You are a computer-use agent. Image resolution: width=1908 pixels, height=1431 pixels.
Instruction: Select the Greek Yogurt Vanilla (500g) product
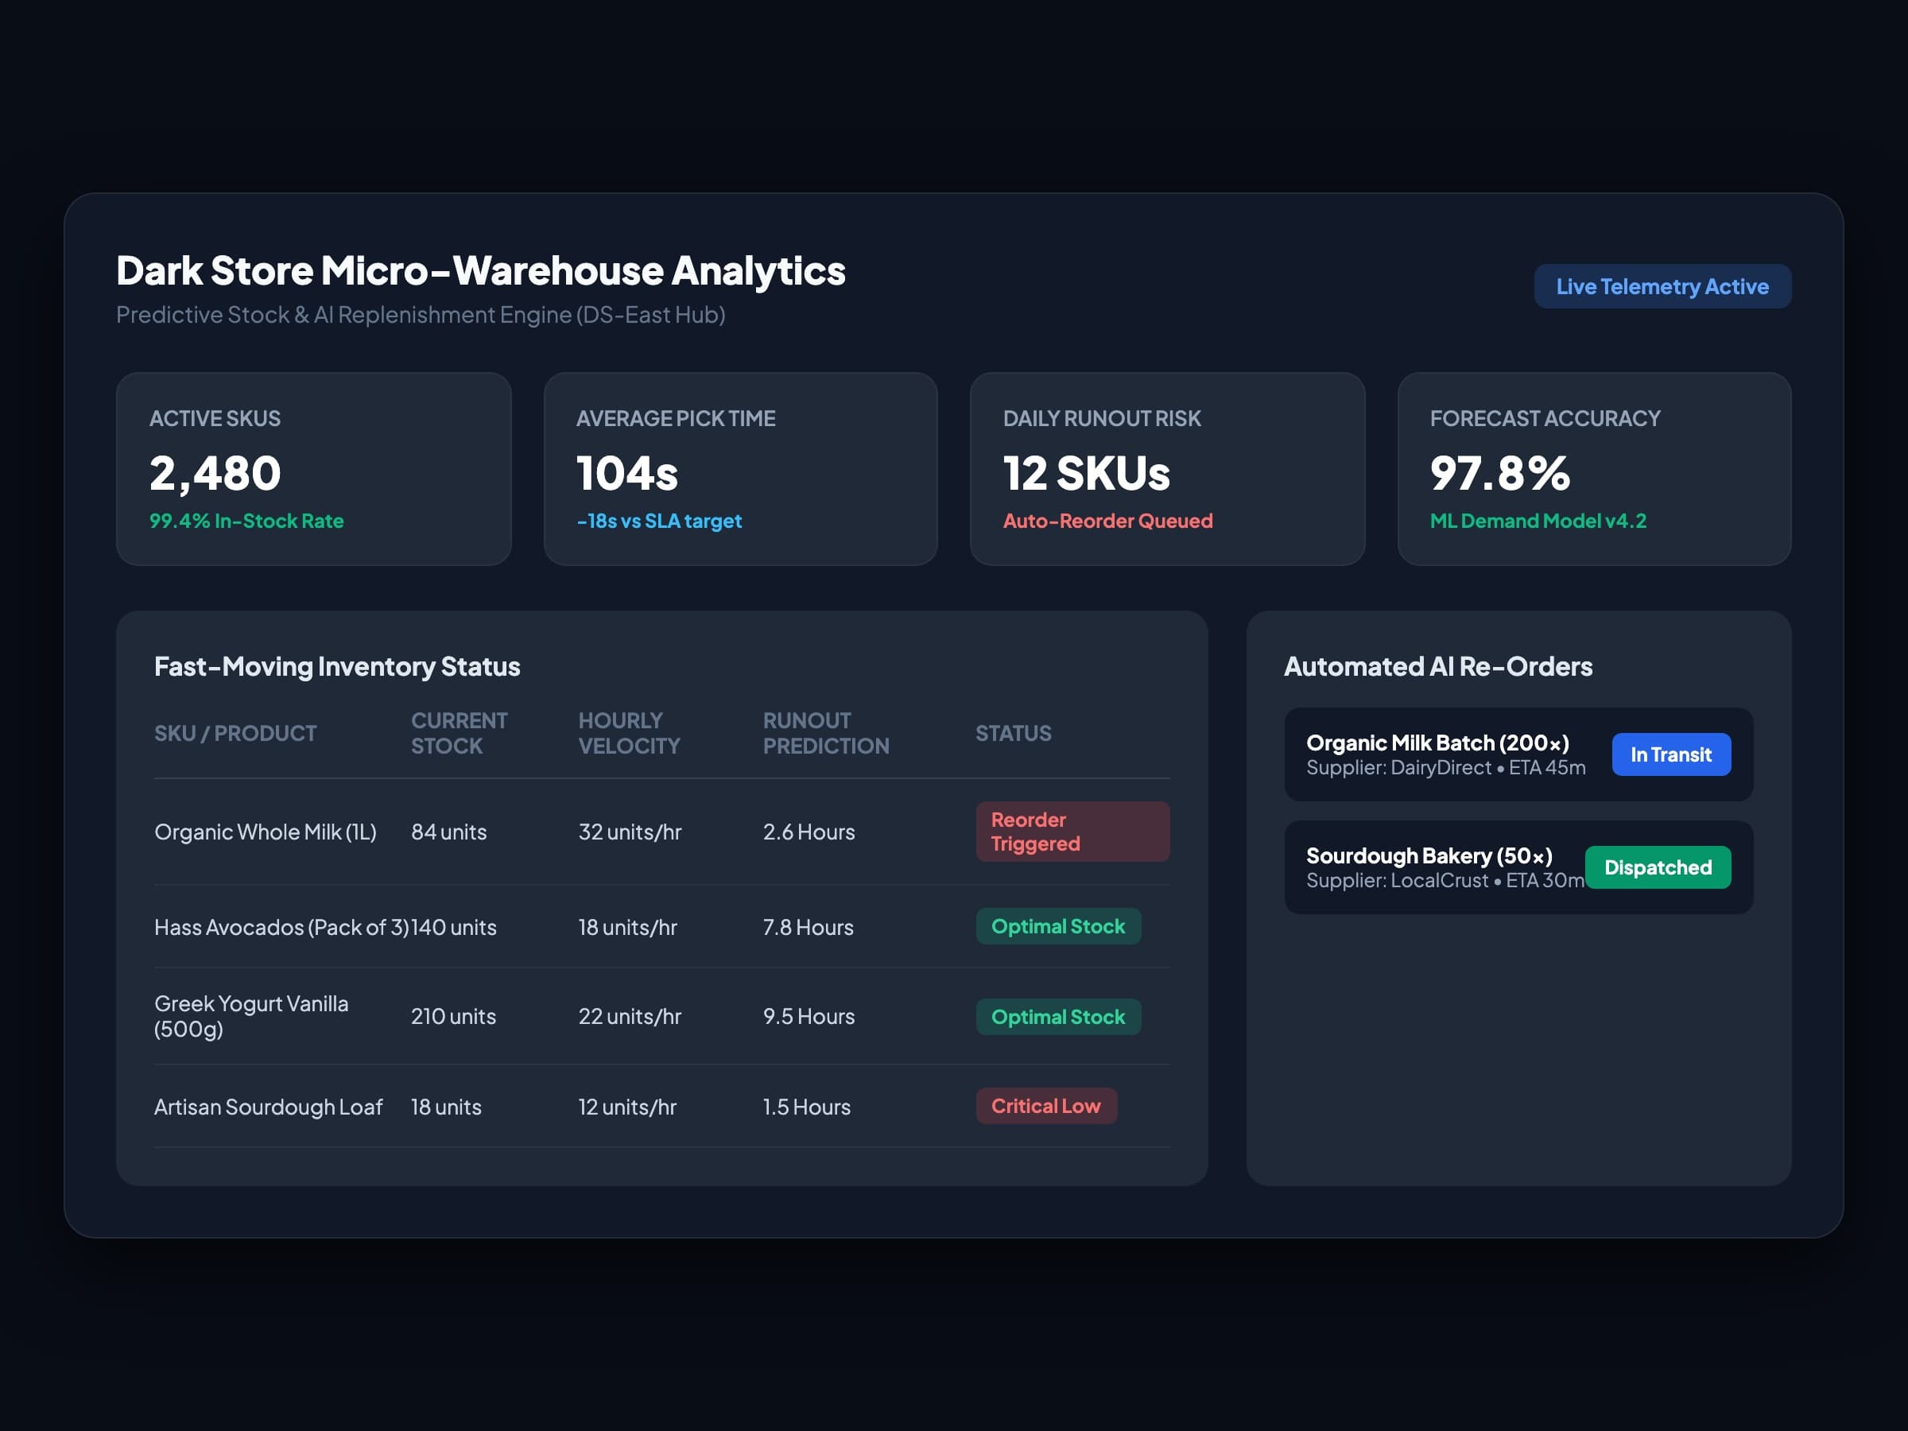tap(251, 1016)
